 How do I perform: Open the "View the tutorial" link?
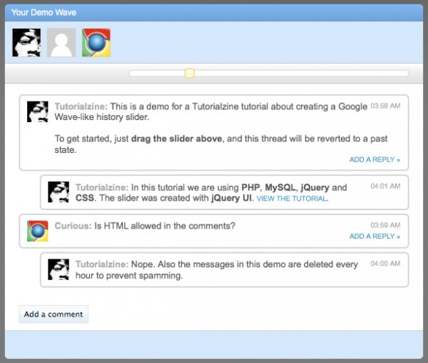click(x=291, y=199)
